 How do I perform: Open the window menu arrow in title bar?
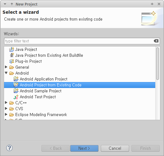[5, 4]
